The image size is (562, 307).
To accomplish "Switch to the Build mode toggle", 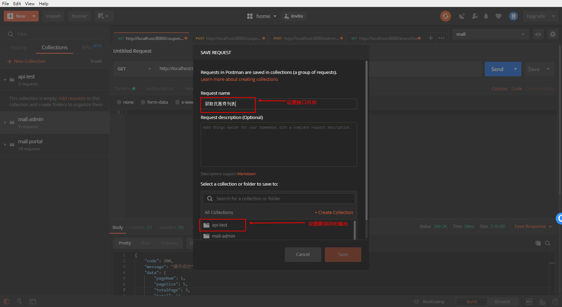I will coord(472,301).
